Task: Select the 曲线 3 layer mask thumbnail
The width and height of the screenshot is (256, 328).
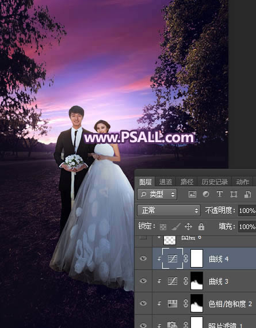Action: [197, 281]
